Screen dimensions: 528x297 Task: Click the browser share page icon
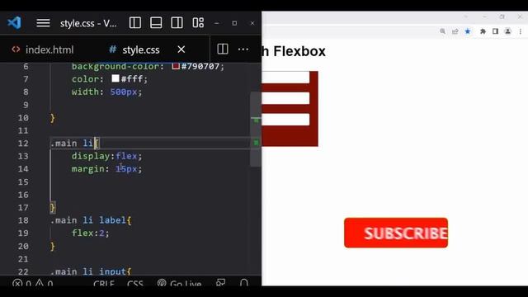455,31
